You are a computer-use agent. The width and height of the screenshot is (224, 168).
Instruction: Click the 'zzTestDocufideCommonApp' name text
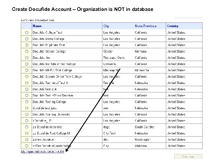(x=52, y=146)
